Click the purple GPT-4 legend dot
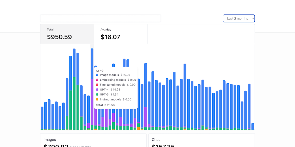 click(x=97, y=90)
